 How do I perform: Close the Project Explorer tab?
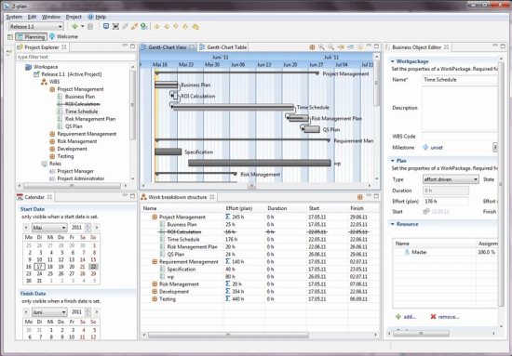click(64, 47)
